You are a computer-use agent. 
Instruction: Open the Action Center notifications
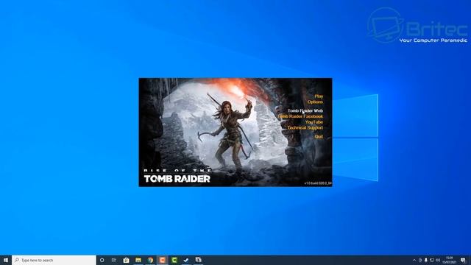pos(463,260)
